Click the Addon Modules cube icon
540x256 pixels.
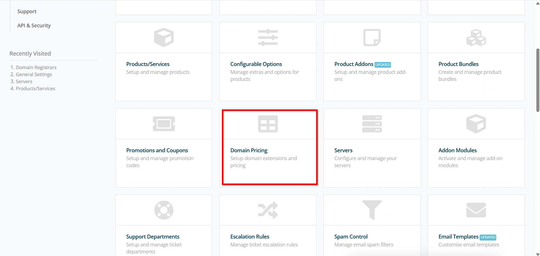pos(476,124)
